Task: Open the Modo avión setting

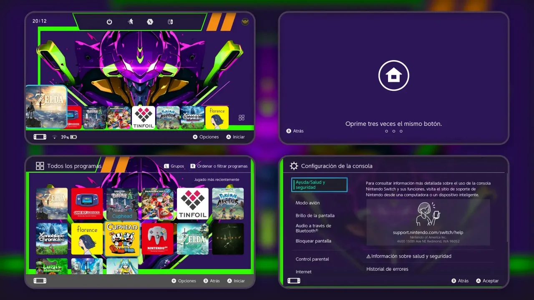Action: pyautogui.click(x=307, y=203)
